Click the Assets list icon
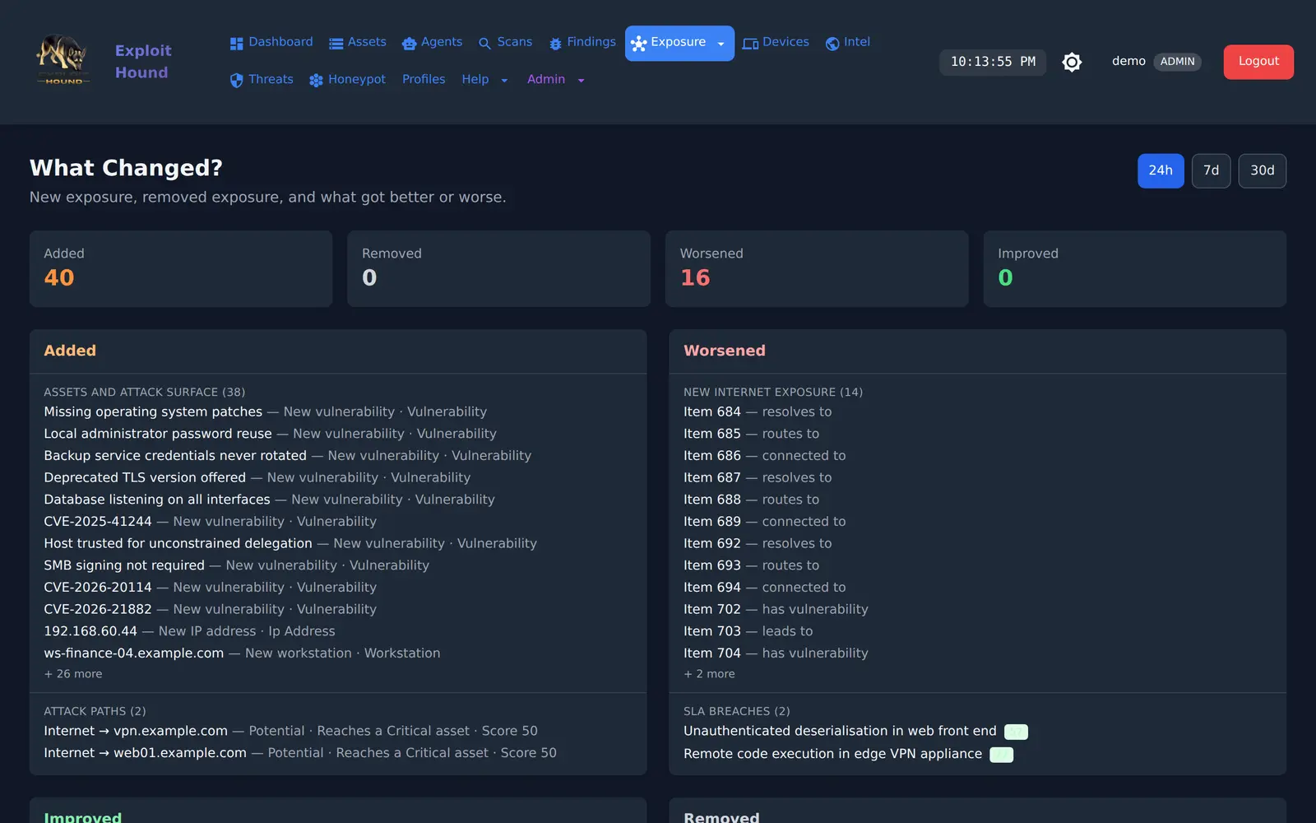This screenshot has height=823, width=1316. click(336, 44)
